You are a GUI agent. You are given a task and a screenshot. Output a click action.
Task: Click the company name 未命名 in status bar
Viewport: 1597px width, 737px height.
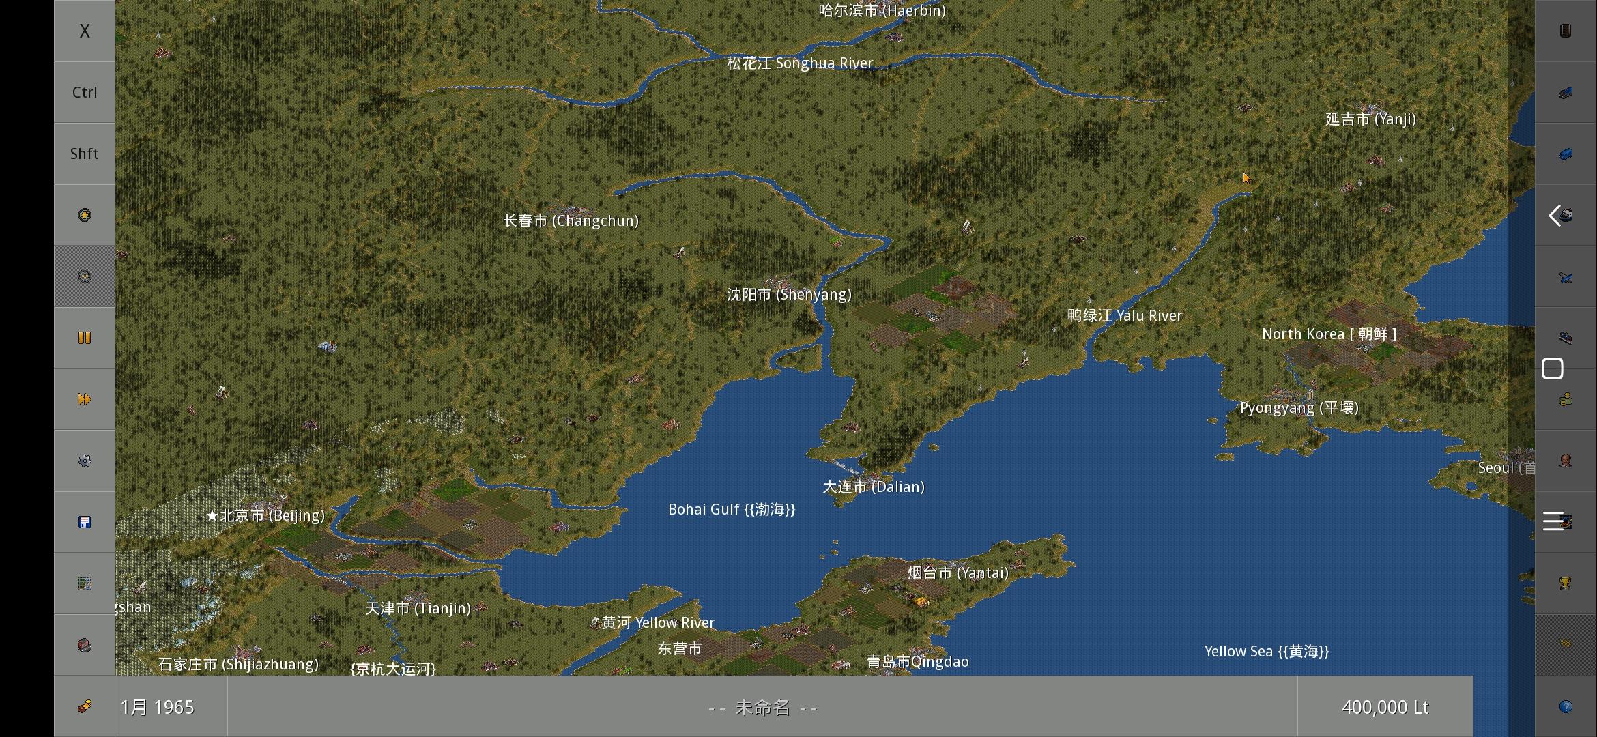763,708
